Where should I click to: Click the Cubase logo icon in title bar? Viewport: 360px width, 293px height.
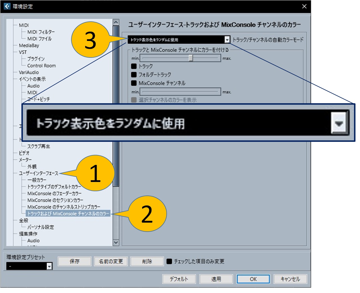click(x=7, y=6)
